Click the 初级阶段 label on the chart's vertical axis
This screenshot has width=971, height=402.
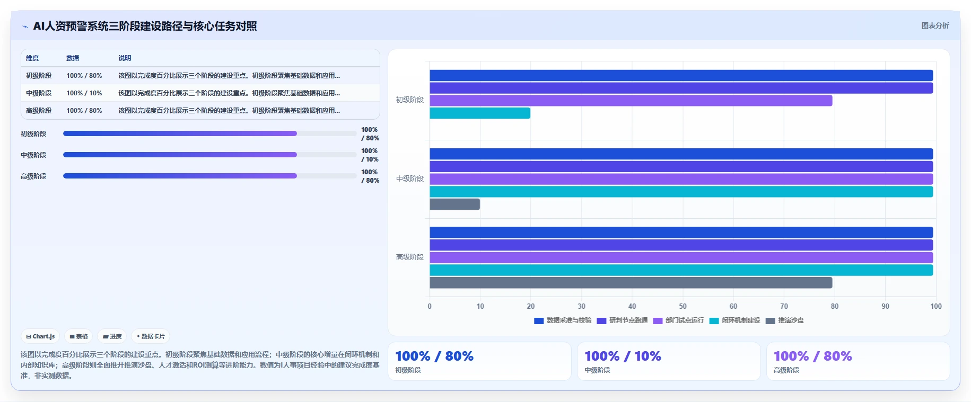point(410,100)
